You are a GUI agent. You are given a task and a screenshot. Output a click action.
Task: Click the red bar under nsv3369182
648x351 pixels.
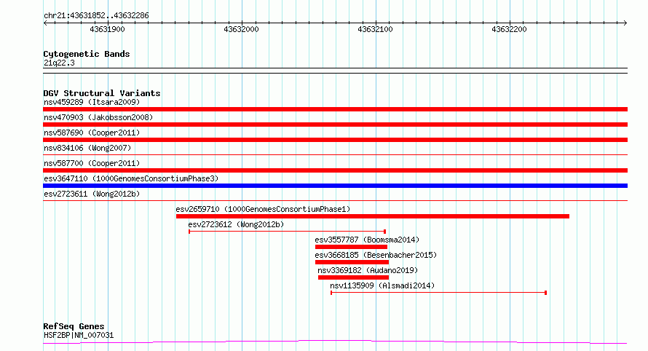353,277
